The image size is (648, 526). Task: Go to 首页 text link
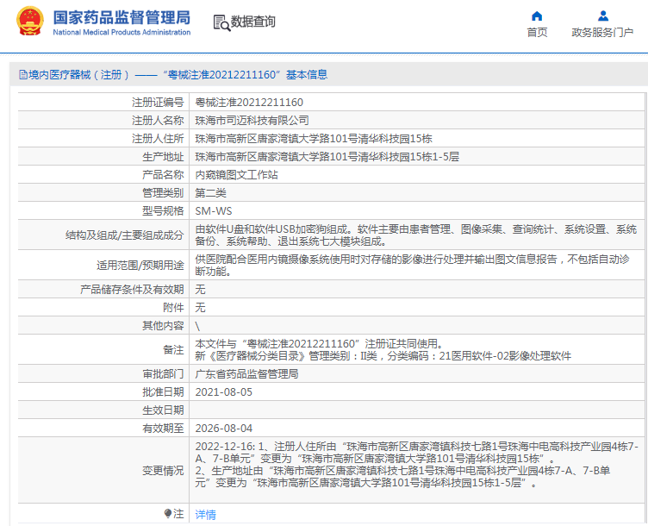pos(537,32)
